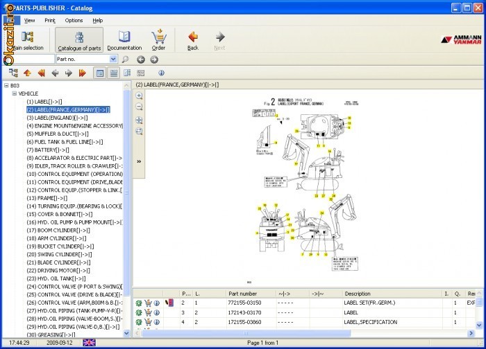This screenshot has height=349, width=486.
Task: Click the tree panel scroll-down arrow
Action: (126, 333)
